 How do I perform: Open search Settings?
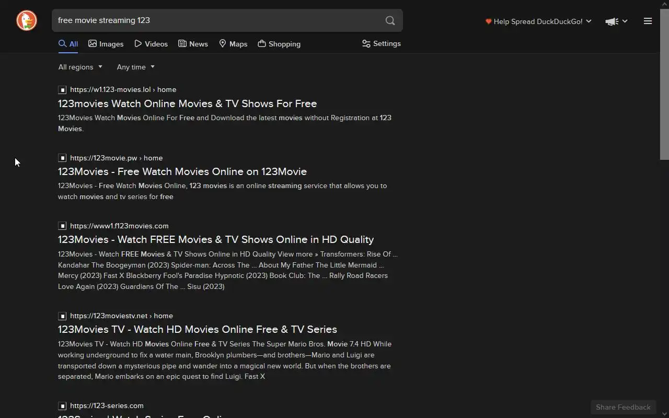[382, 44]
